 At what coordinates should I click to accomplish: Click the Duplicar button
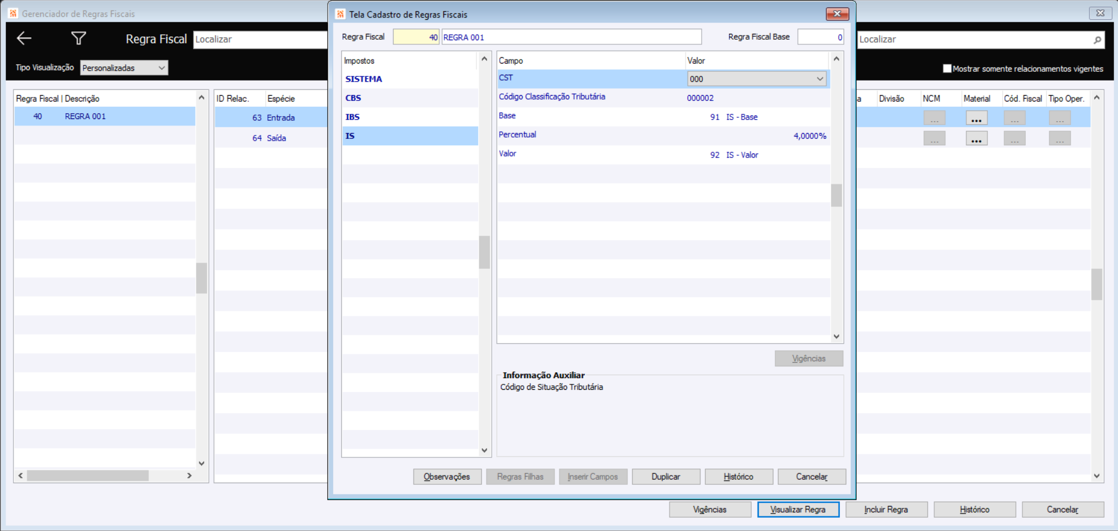point(666,477)
